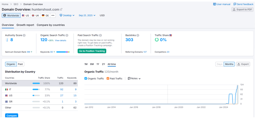Open SEO breadcrumb link

pyautogui.click(x=16, y=4)
